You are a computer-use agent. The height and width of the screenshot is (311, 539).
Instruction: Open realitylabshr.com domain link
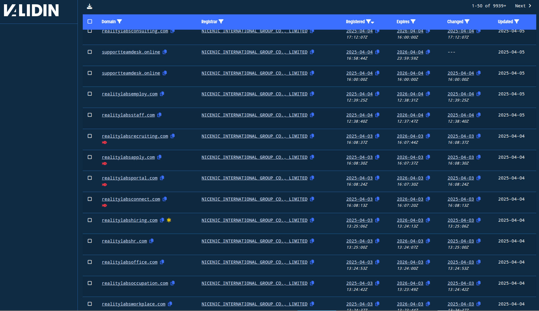[124, 241]
